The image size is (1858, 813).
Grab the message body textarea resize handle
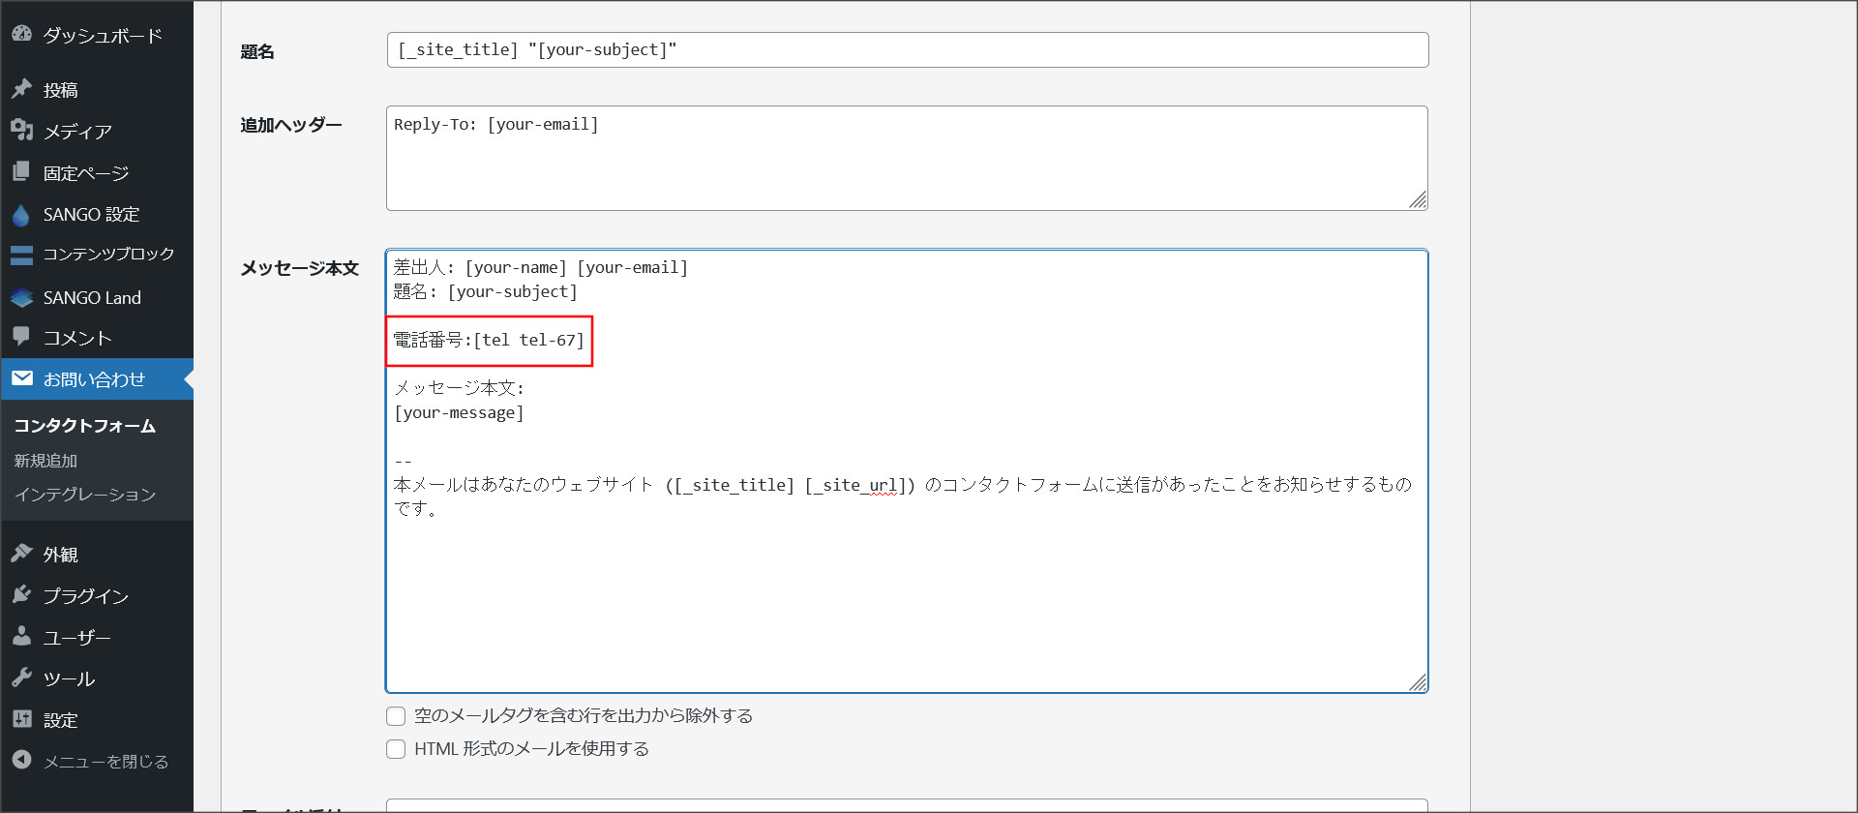[x=1418, y=682]
